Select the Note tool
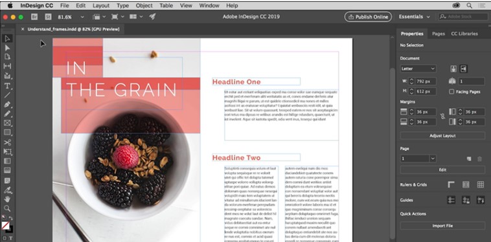The image size is (491, 242). [x=8, y=181]
